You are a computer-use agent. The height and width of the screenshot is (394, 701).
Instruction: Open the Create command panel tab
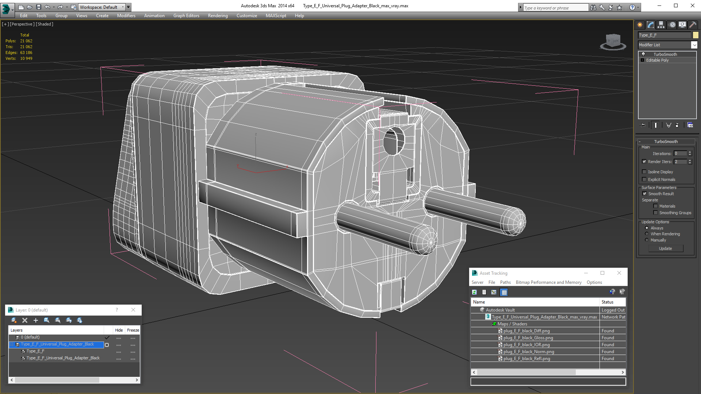[x=640, y=25]
